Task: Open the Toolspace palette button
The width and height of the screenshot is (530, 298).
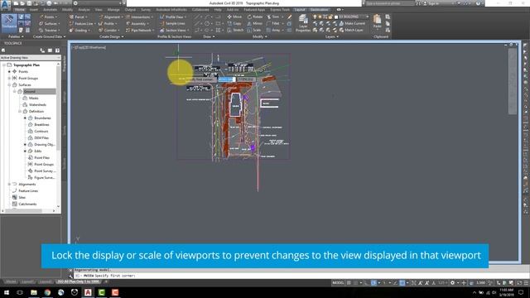Action: 9,23
